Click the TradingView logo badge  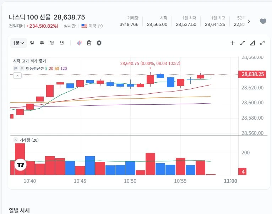click(21, 165)
